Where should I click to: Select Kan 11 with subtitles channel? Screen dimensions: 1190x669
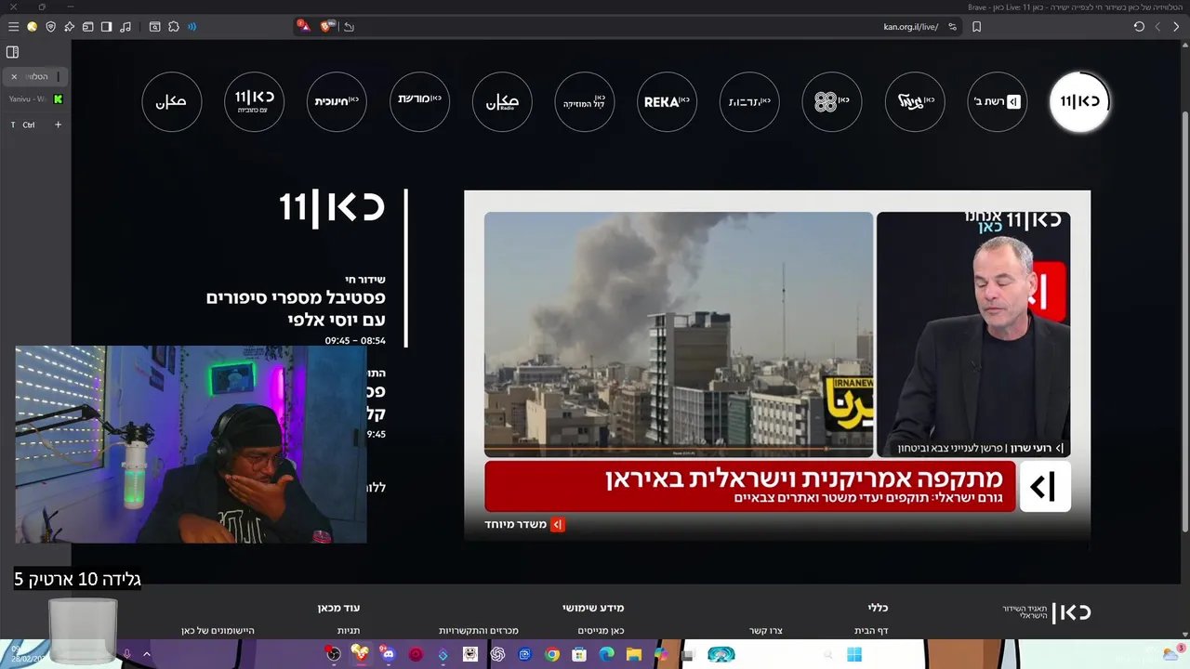click(x=254, y=101)
